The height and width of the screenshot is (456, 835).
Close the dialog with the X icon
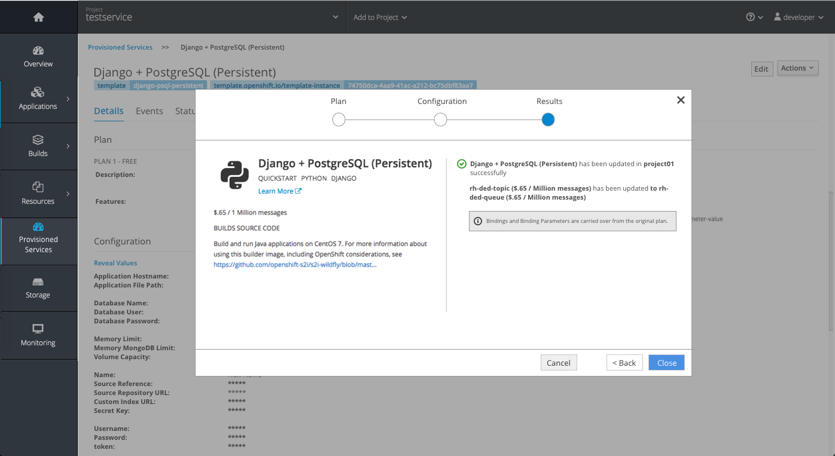(681, 100)
